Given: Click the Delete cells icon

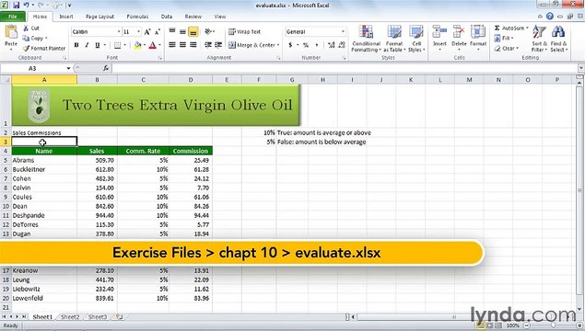Looking at the screenshot, I should coord(459,32).
